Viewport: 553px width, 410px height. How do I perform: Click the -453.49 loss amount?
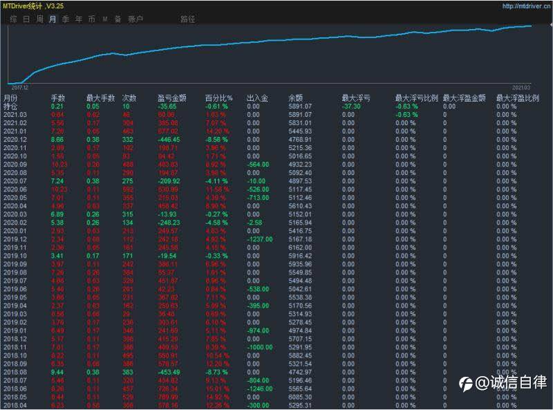(x=169, y=372)
